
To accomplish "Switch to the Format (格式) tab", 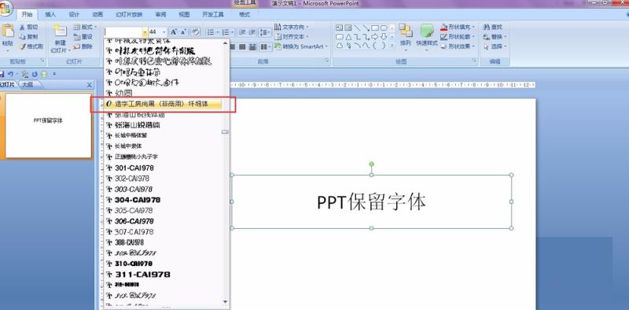I will point(245,14).
